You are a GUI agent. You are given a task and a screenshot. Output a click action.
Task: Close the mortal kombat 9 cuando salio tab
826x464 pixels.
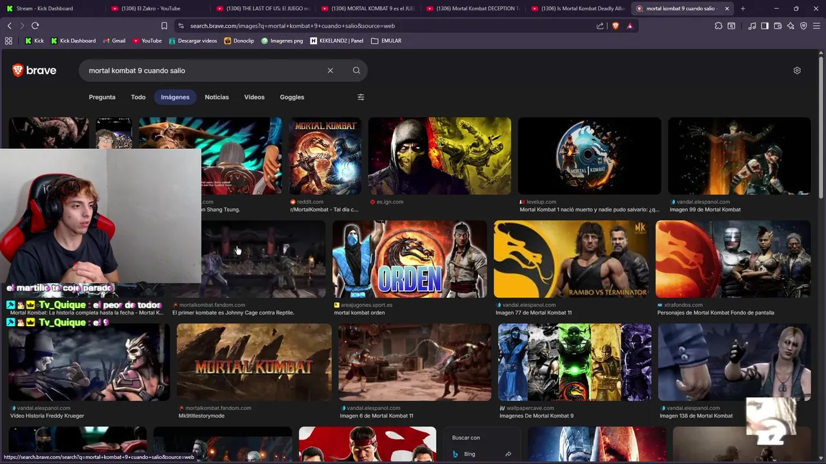point(727,8)
